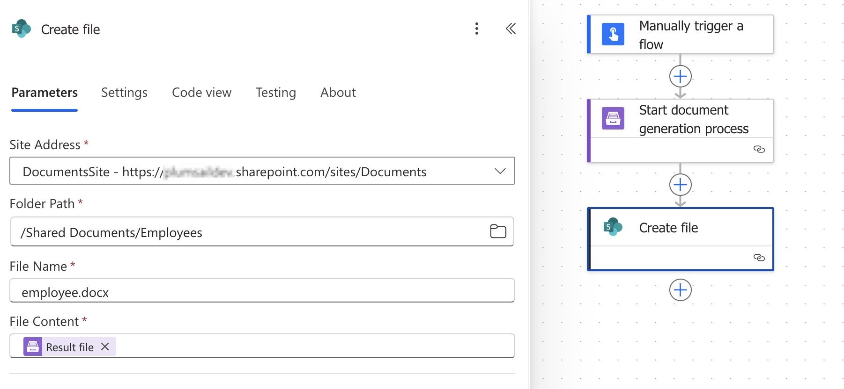This screenshot has height=389, width=844.
Task: Open the Code view tab
Action: pos(201,93)
